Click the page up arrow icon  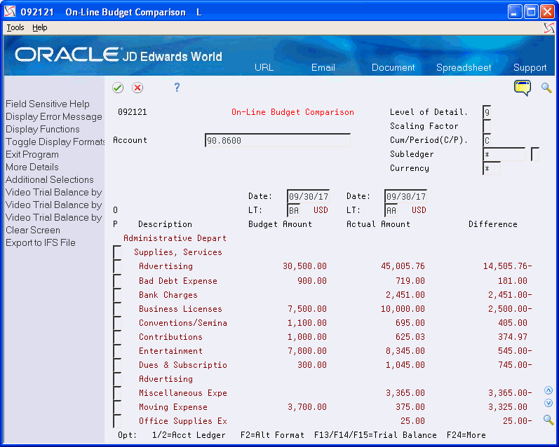548,390
